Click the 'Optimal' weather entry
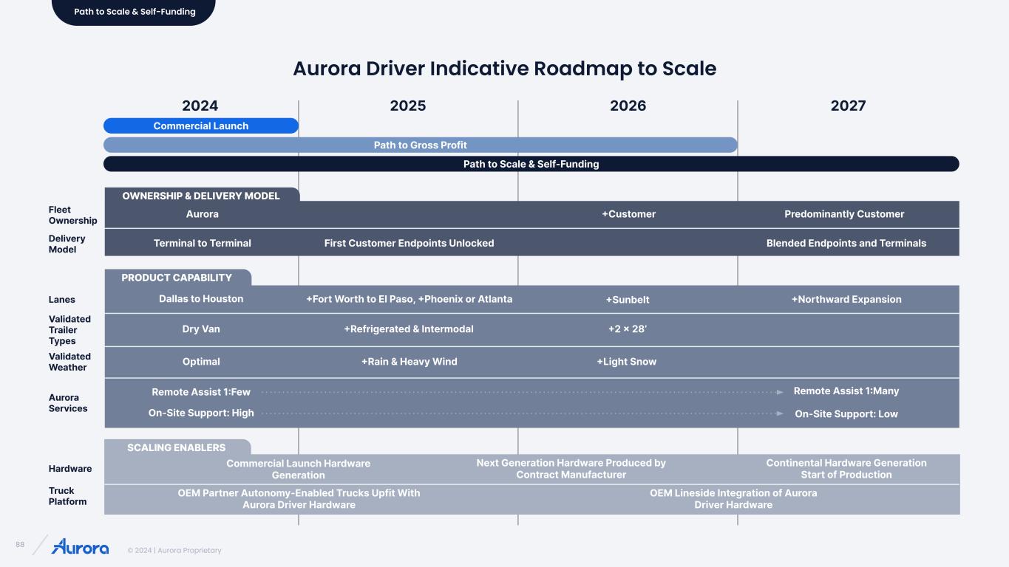This screenshot has height=567, width=1009. pos(201,362)
